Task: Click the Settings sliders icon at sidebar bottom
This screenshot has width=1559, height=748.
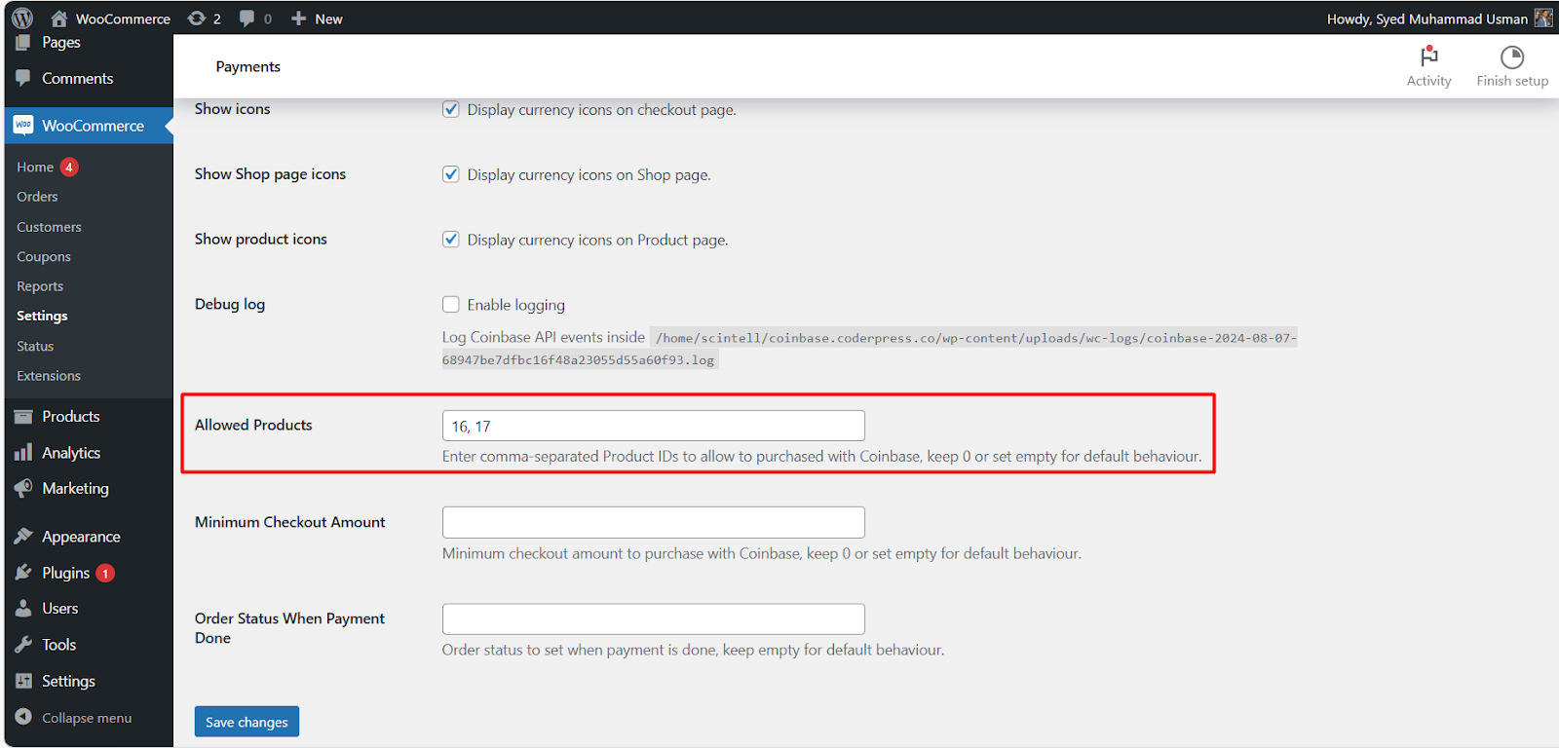Action: click(23, 681)
